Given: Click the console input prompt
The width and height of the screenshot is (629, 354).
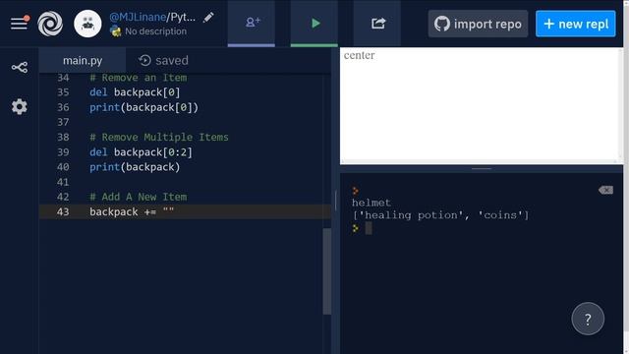Looking at the screenshot, I should tap(369, 228).
